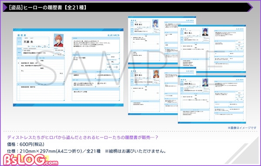
Task: Open the small resume with blue-haired portrait
Action: point(153,40)
